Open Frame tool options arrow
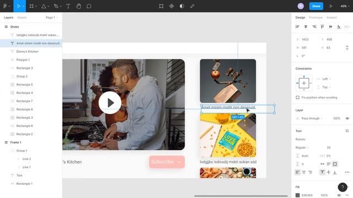Image resolution: width=353 pixels, height=198 pixels. pos(36,7)
